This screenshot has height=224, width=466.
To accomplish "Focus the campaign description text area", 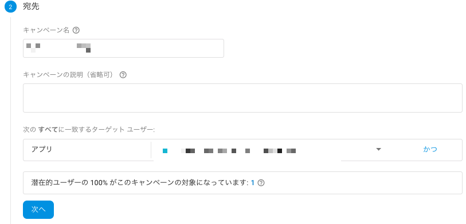I will click(242, 98).
